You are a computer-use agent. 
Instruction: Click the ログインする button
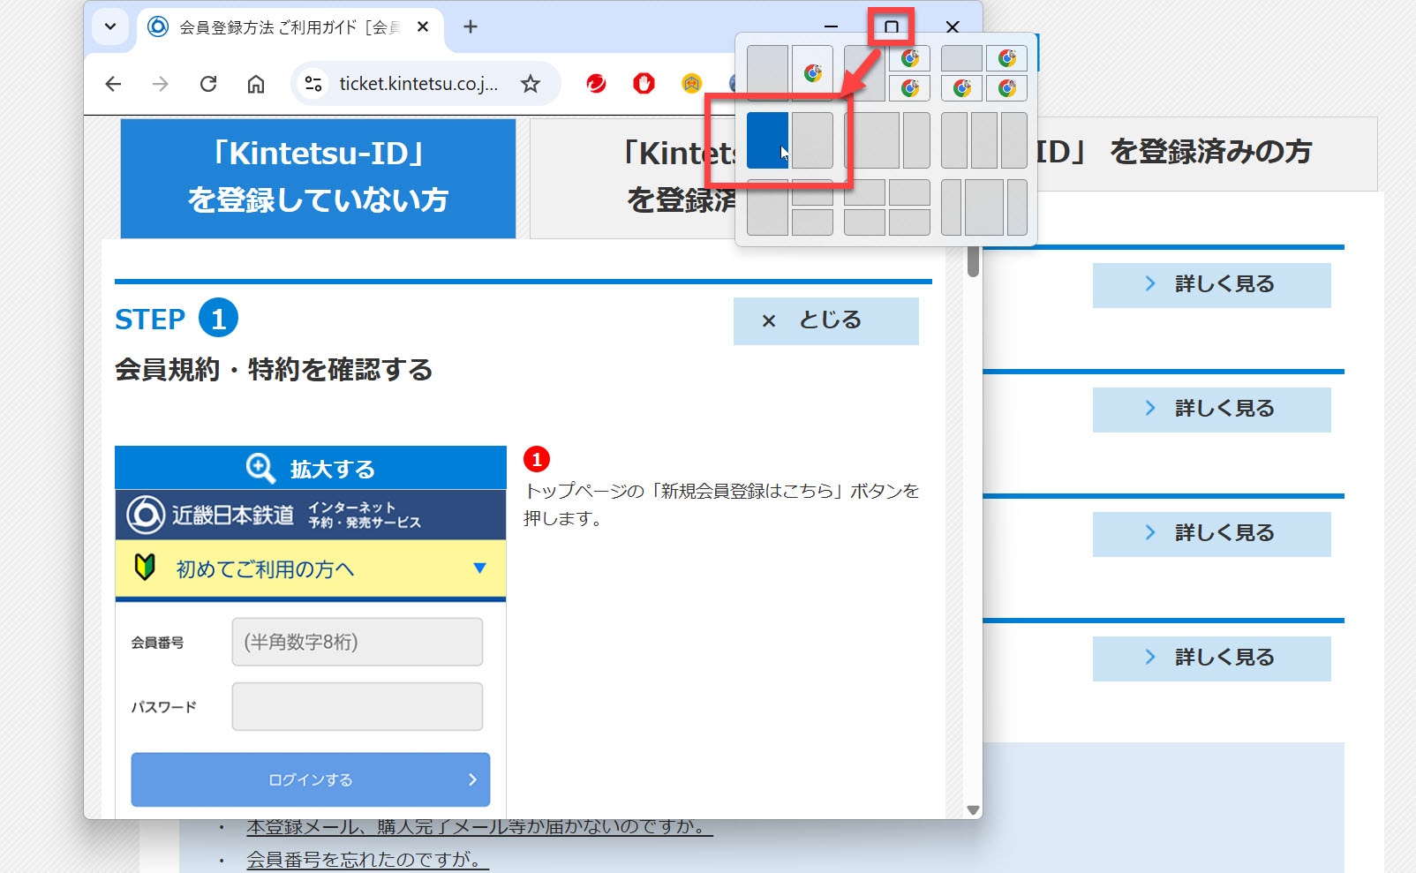tap(310, 779)
